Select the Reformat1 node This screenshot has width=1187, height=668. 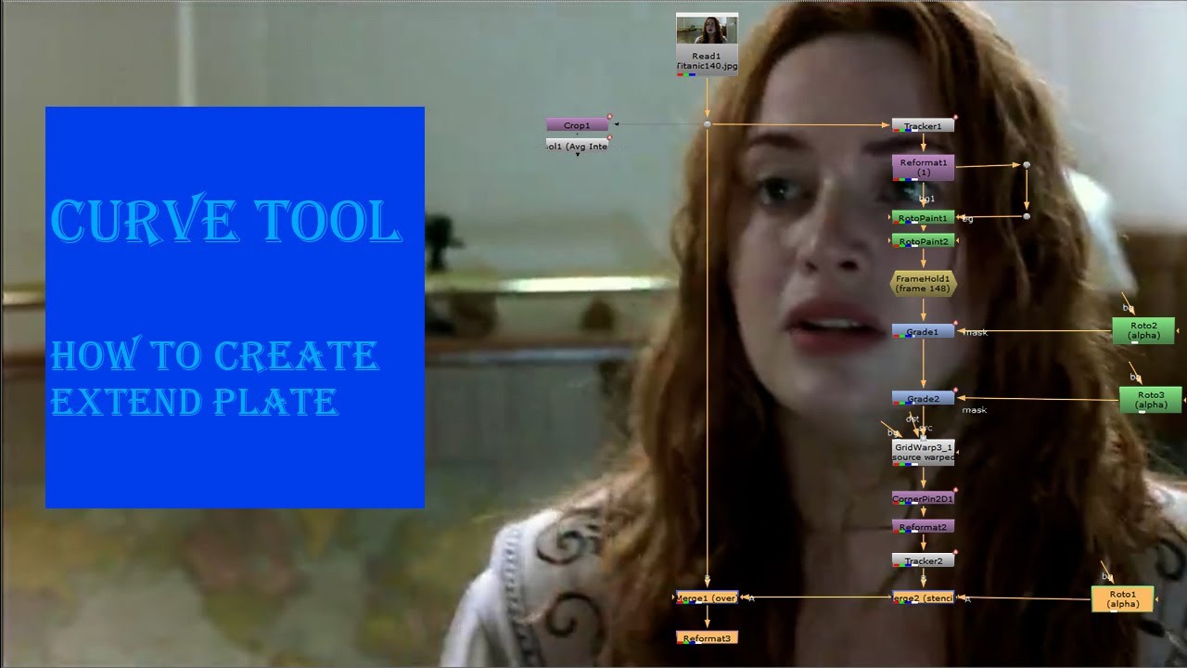[923, 167]
